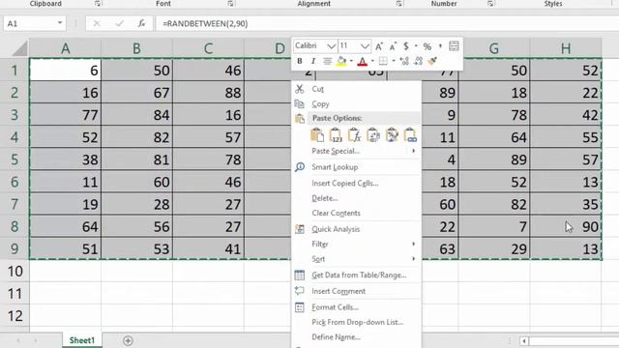Choose Paste Values (123) option
Screen dimensions: 619x348
[x=336, y=135]
